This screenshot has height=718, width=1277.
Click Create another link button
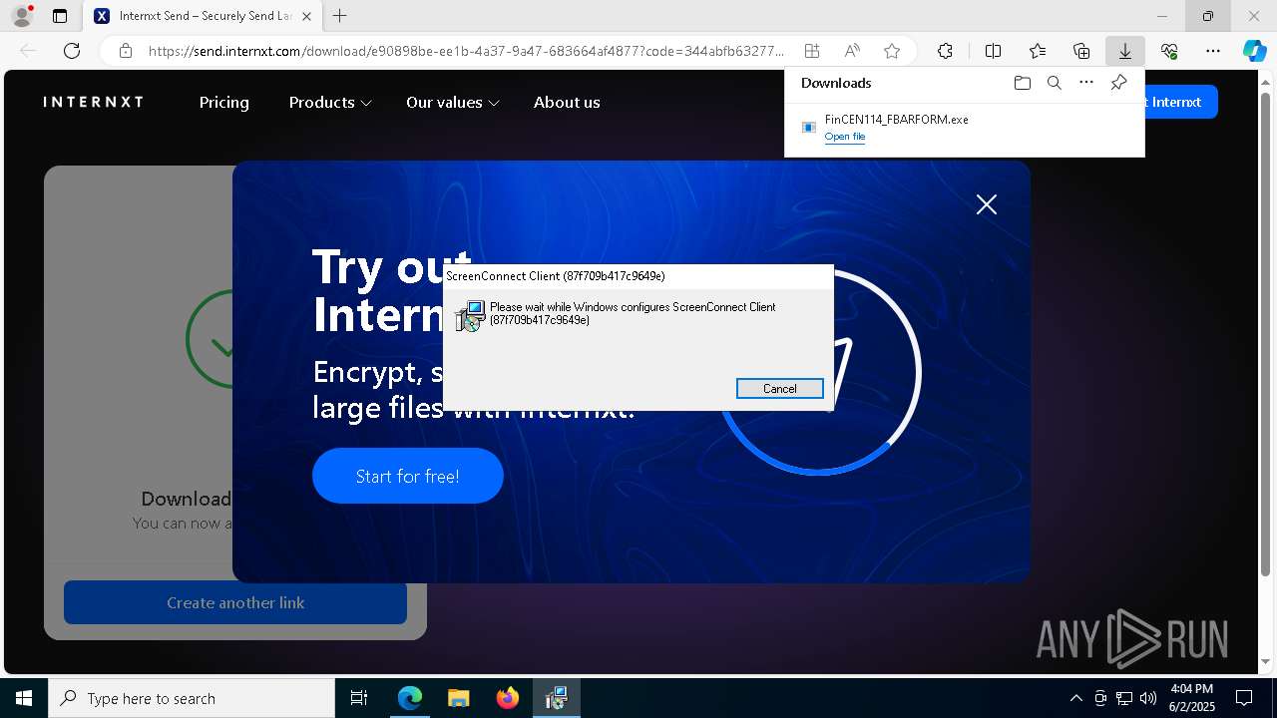pos(235,602)
